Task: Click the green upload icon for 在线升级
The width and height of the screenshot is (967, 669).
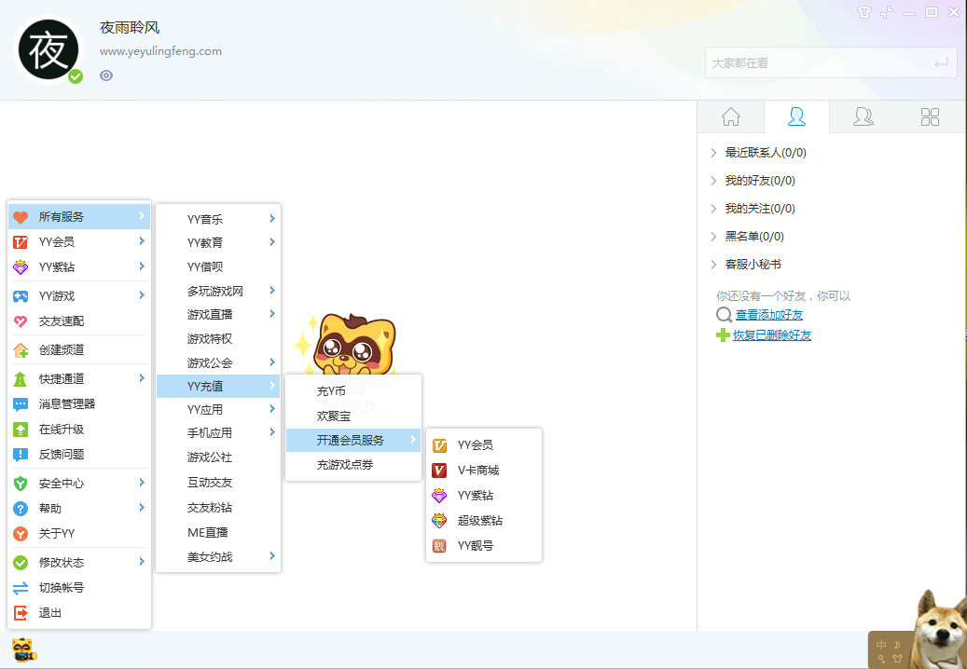Action: [x=21, y=430]
